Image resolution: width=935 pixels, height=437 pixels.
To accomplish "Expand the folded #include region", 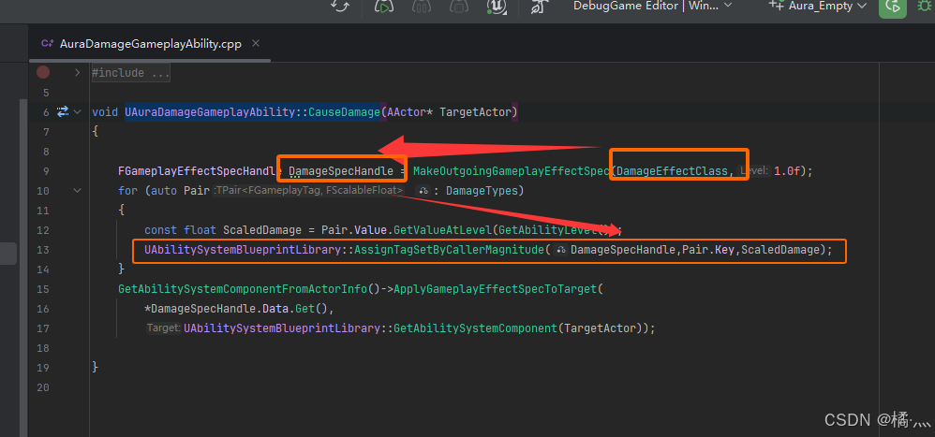I will pos(77,73).
